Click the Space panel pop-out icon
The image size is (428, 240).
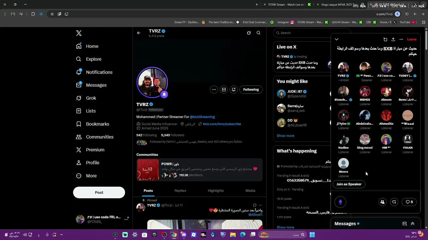point(385,39)
